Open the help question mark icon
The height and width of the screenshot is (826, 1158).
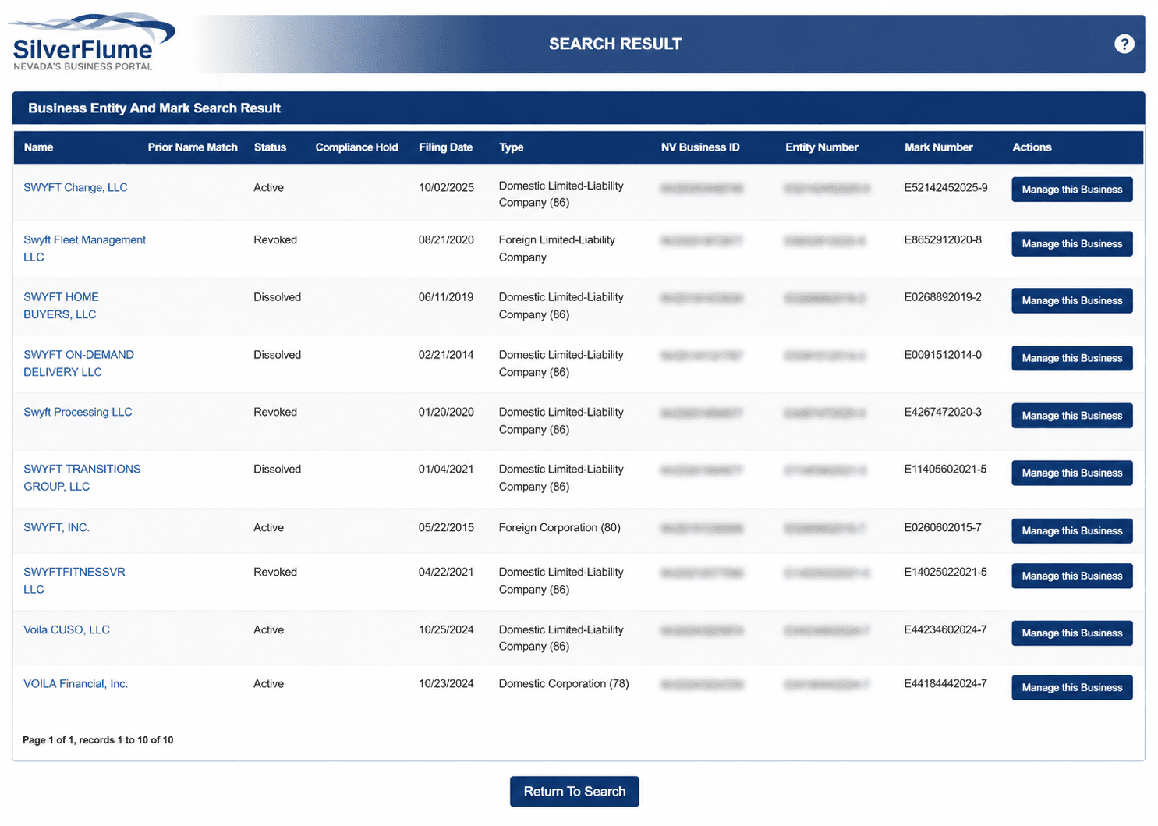coord(1124,44)
